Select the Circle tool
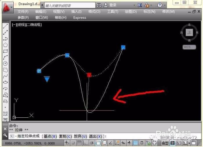This screenshot has width=203, height=147. [5, 63]
